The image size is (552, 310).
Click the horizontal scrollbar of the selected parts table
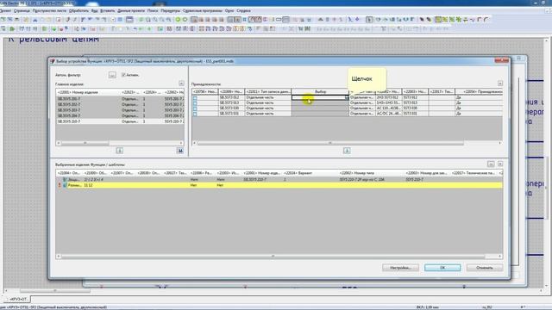tap(273, 257)
